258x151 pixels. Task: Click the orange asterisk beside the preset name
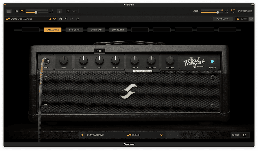pos(50,19)
